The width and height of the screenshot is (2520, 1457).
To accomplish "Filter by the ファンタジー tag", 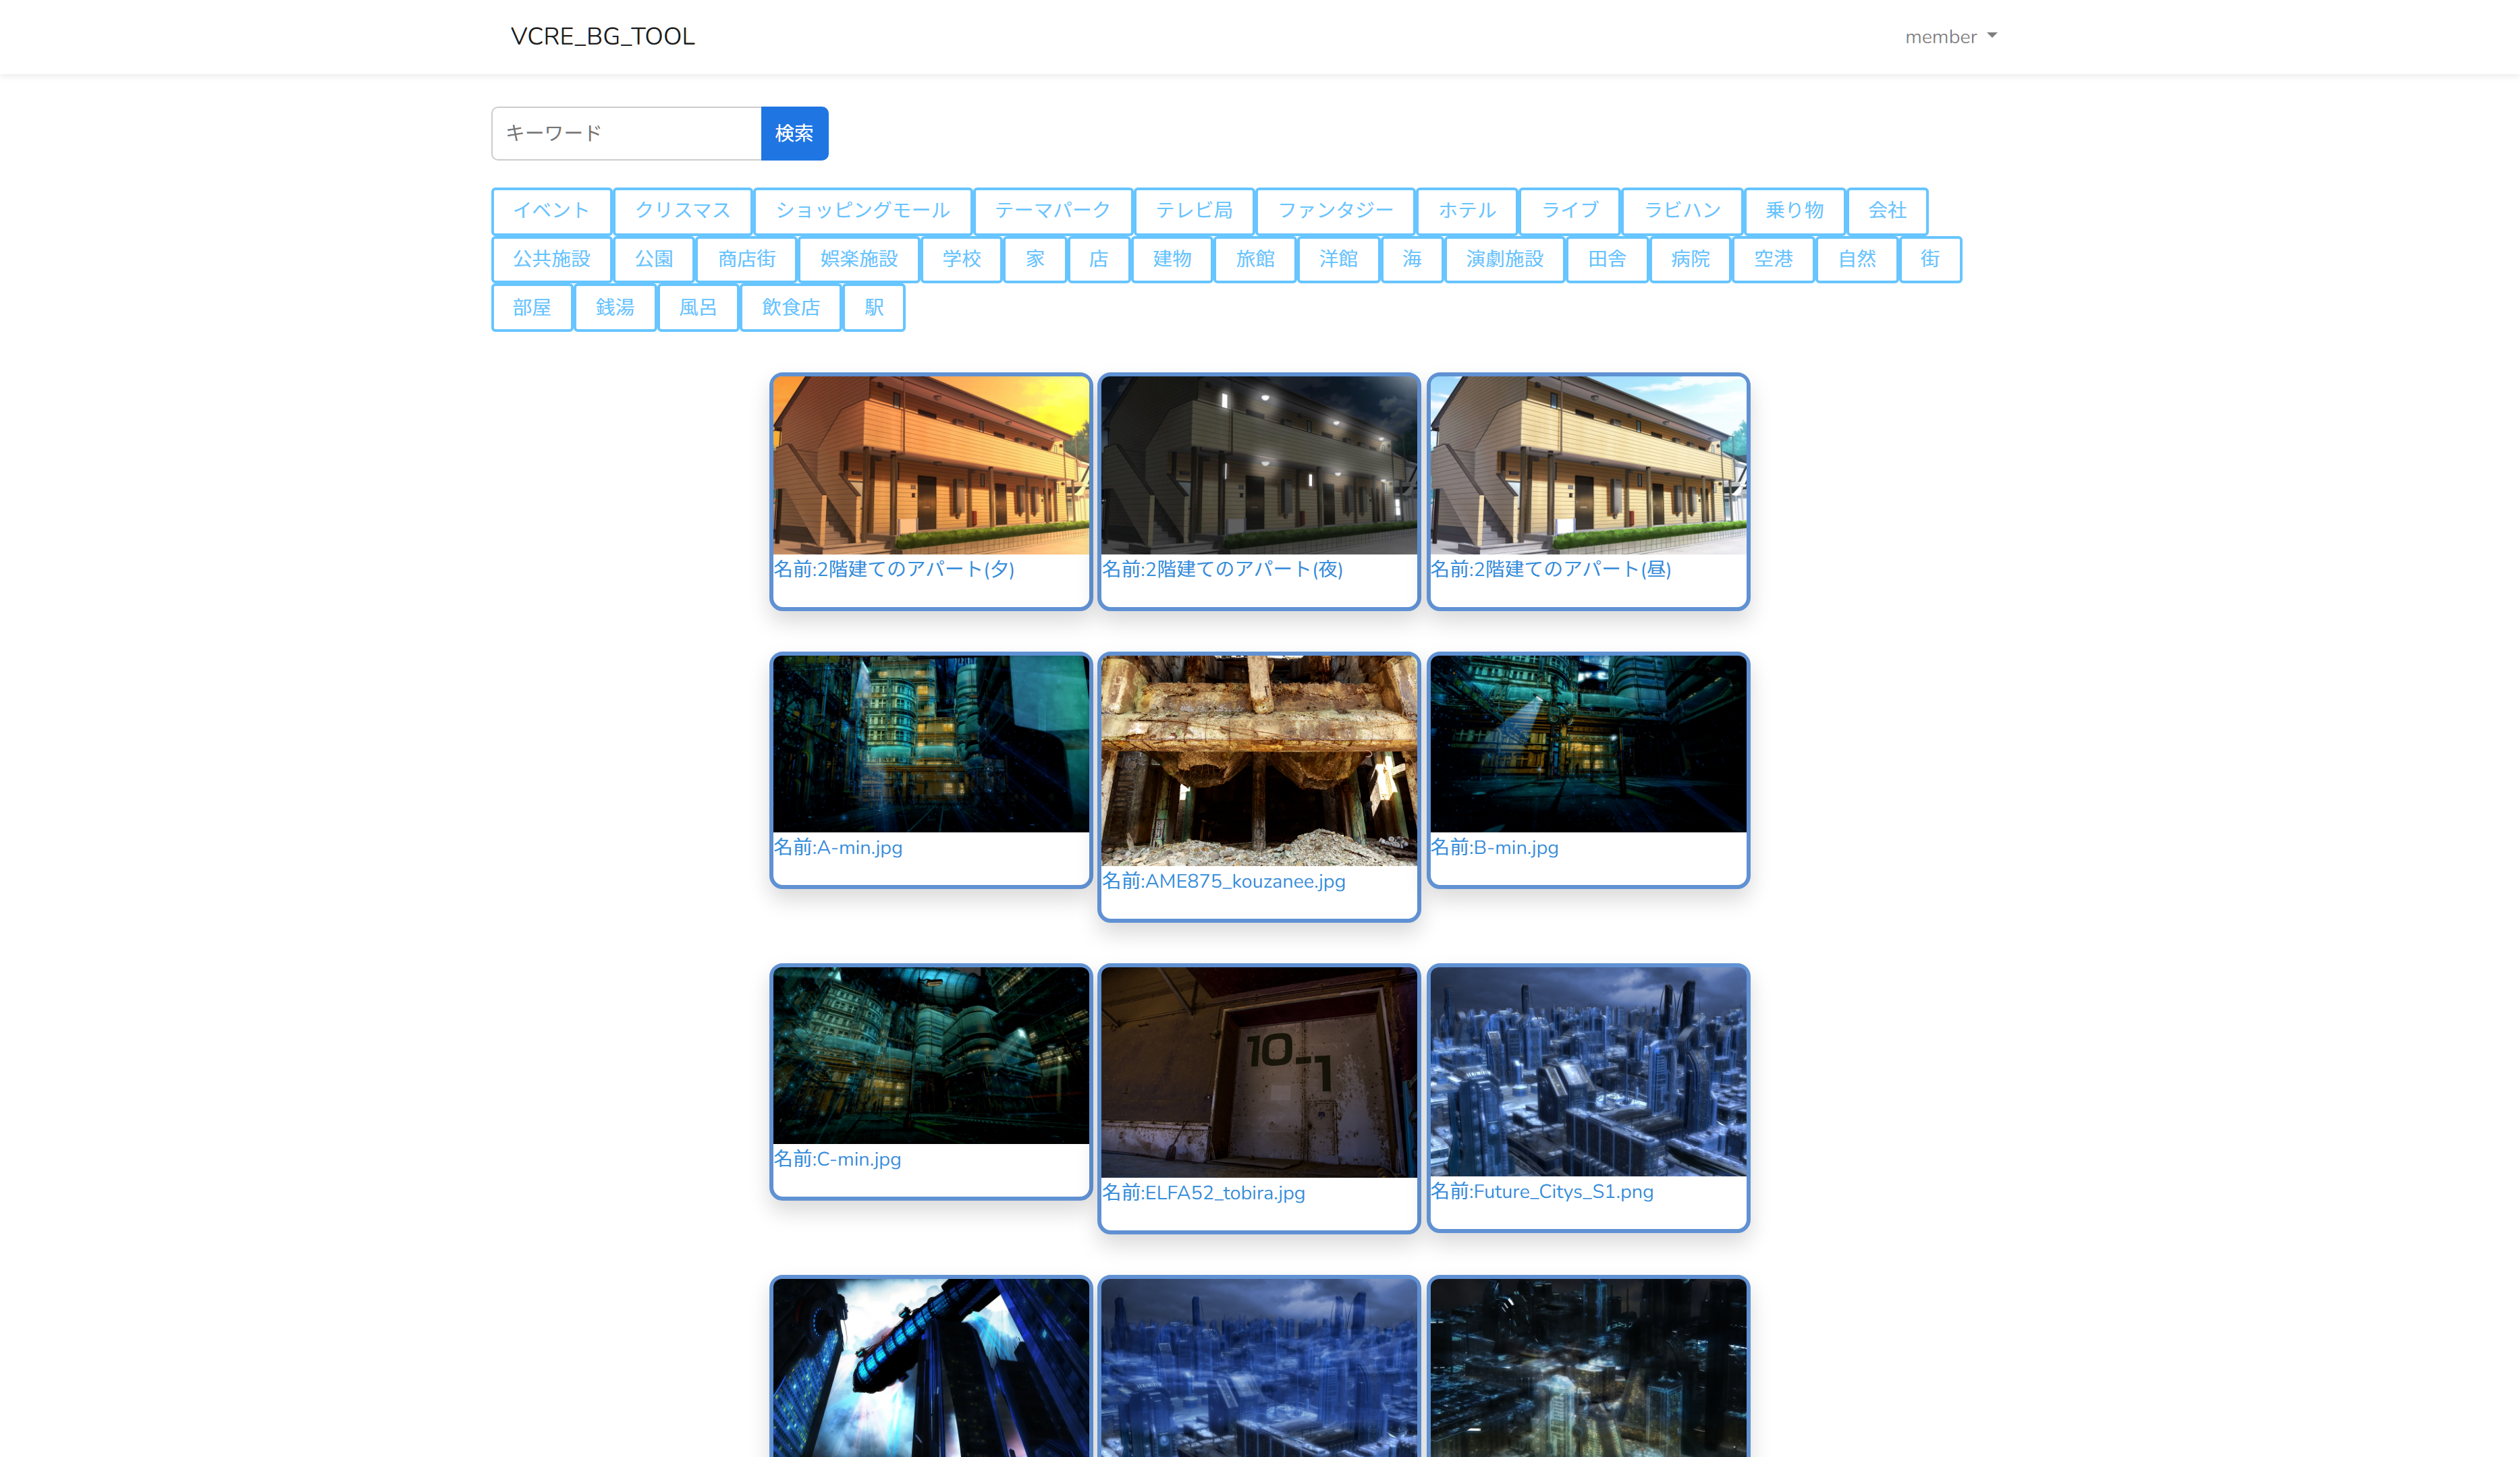I will (x=1334, y=211).
